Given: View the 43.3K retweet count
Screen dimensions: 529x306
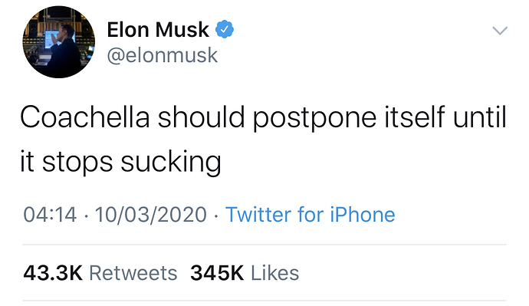Looking at the screenshot, I should (x=53, y=273).
